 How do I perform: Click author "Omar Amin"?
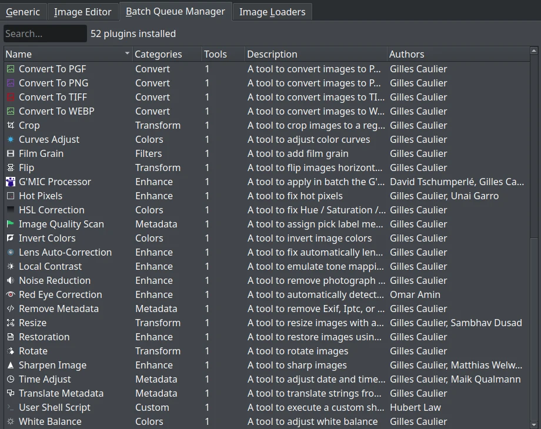[415, 294]
